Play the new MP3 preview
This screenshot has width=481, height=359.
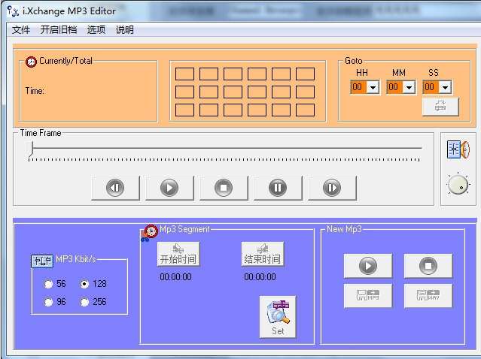coord(368,266)
